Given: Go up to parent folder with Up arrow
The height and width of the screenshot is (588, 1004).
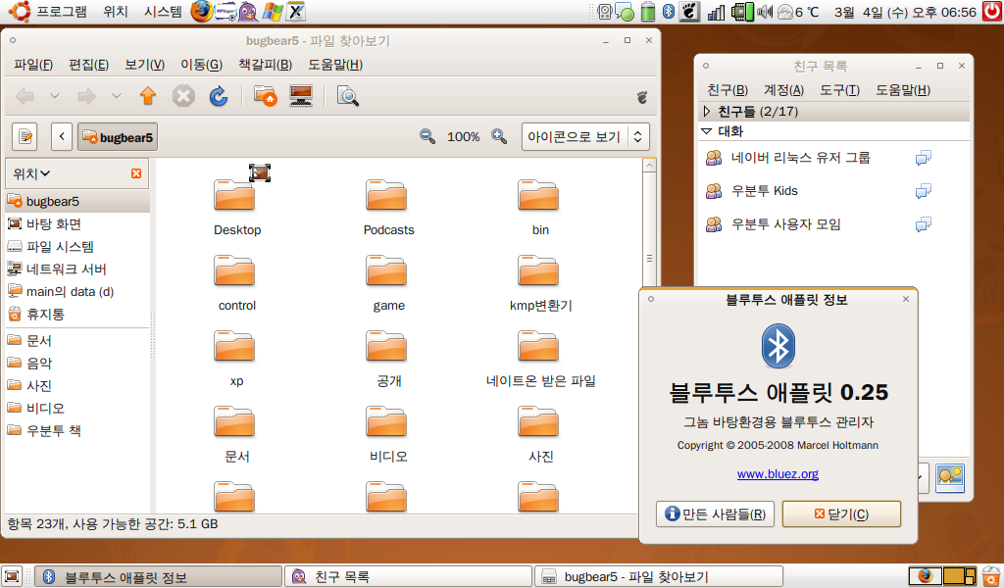Looking at the screenshot, I should 148,96.
